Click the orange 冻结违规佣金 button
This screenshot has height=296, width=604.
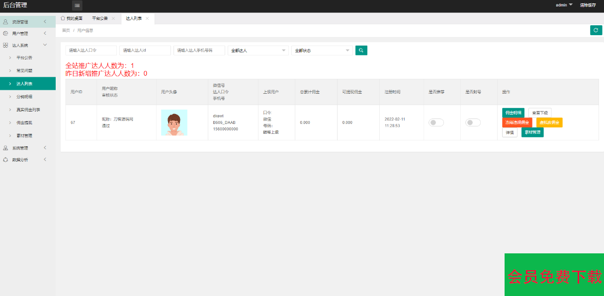517,122
